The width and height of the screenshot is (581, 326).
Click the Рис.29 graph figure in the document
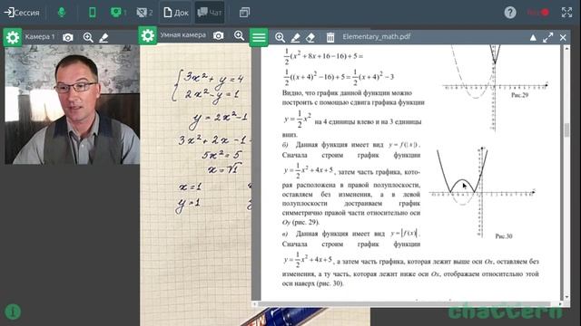click(495, 89)
